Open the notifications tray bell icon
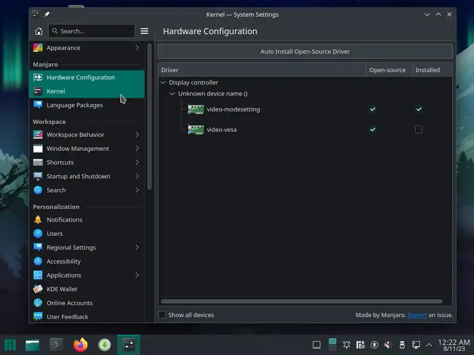Viewport: 474px width, 355px height. tap(346, 345)
